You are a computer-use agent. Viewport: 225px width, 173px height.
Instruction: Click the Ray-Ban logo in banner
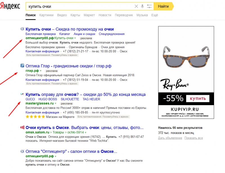(174, 84)
